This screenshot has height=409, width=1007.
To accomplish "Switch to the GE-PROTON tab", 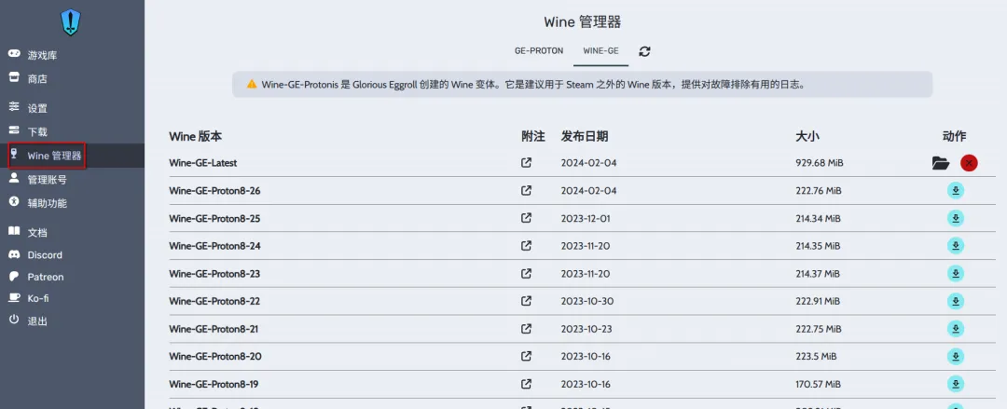I will [x=539, y=50].
